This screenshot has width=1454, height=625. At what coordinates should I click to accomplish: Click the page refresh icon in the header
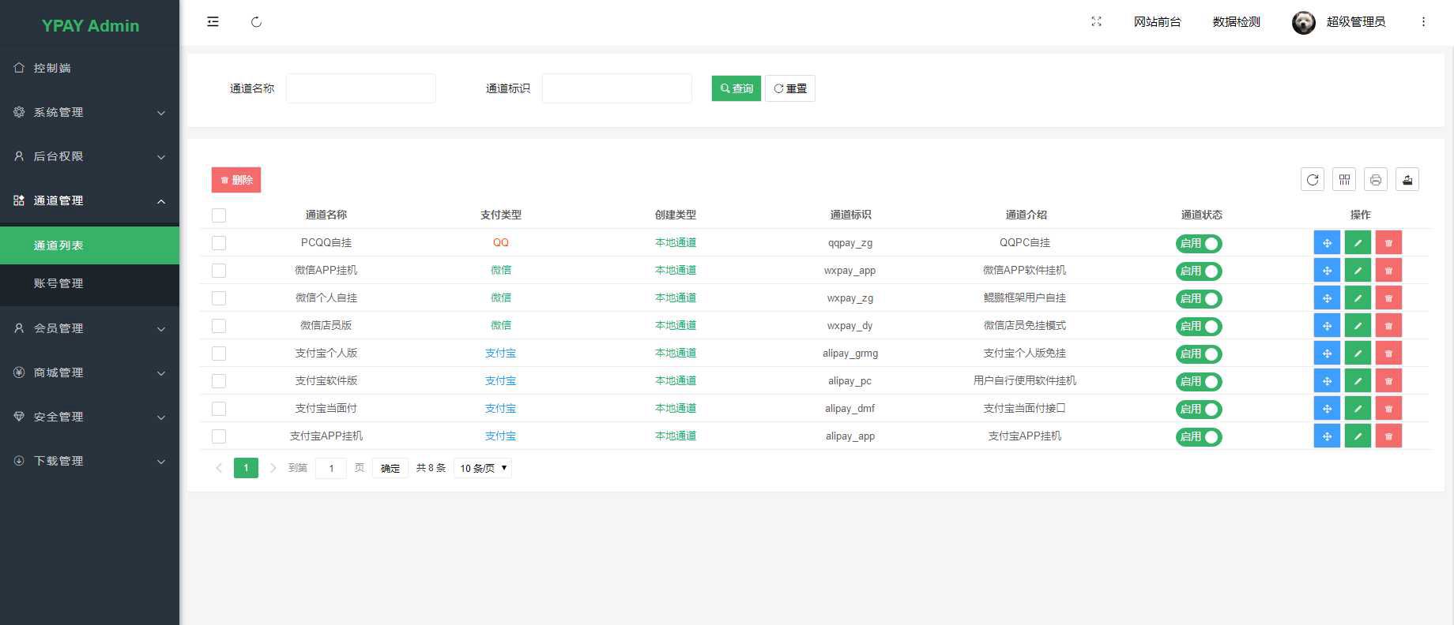tap(256, 22)
